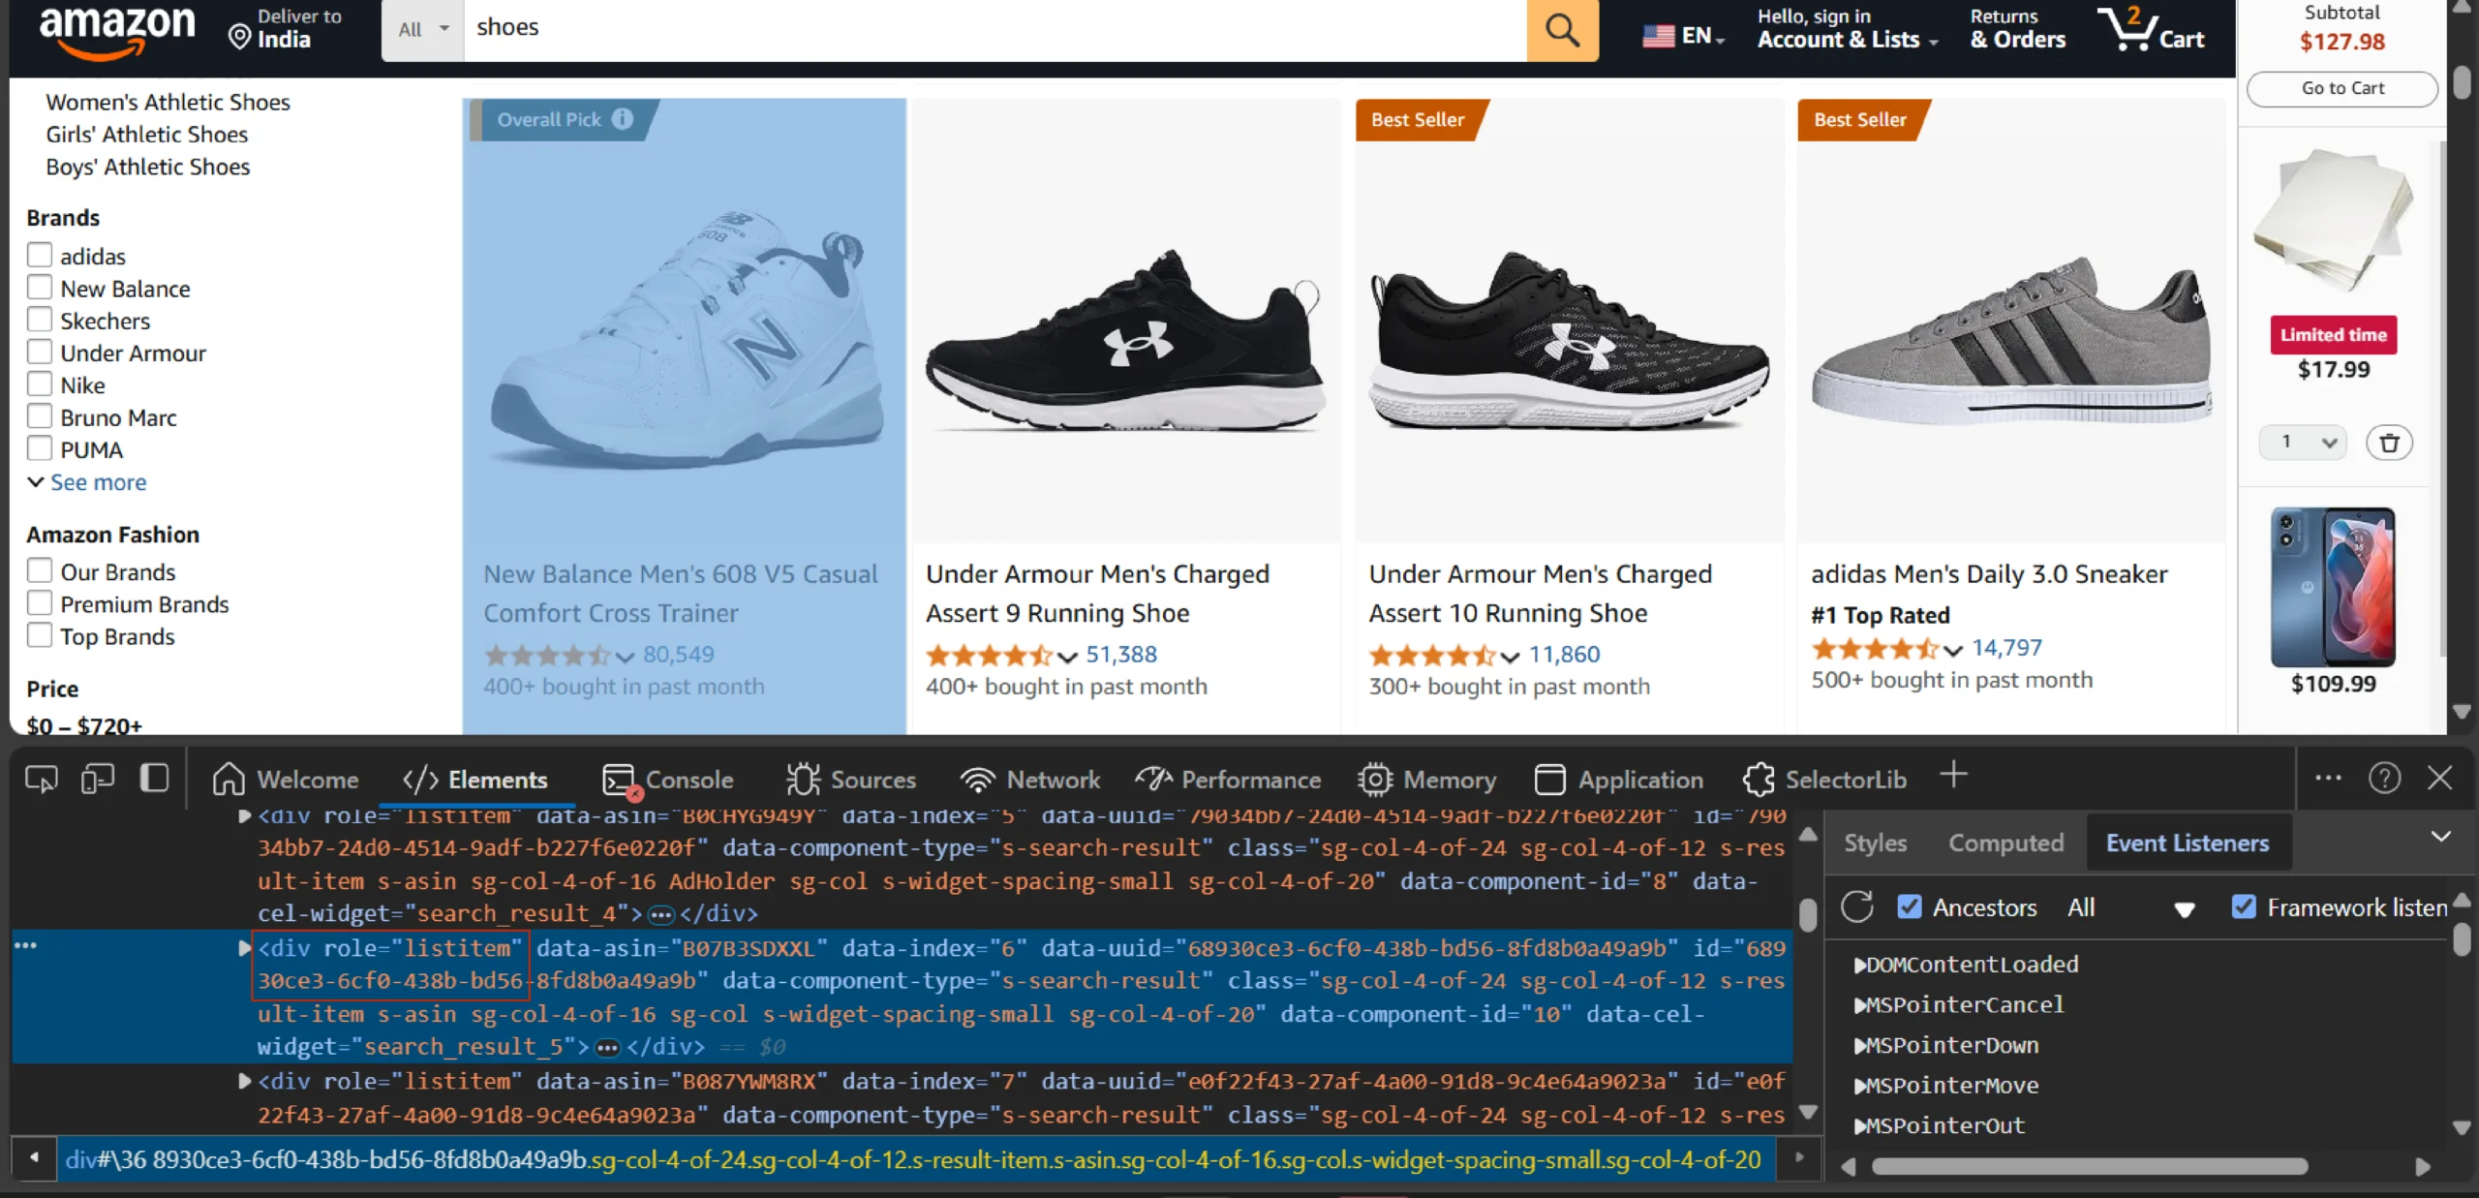Click the ellipsis beside the selected DOM row
This screenshot has width=2479, height=1198.
[25, 946]
